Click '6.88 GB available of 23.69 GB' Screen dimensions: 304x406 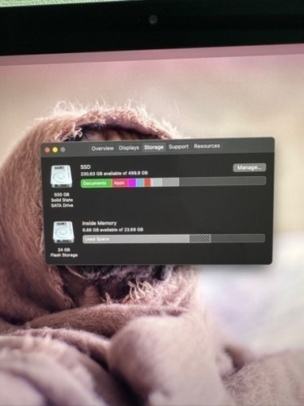(112, 230)
